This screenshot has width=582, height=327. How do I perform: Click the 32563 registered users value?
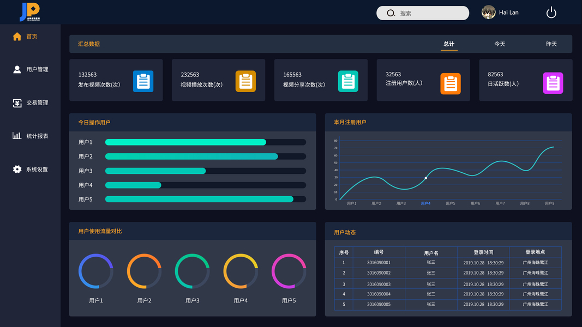[x=393, y=74]
